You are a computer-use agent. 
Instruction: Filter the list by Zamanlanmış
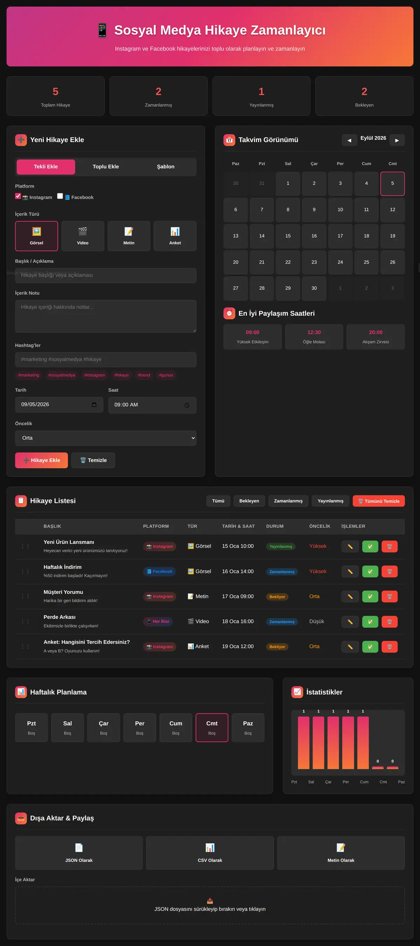pos(288,501)
